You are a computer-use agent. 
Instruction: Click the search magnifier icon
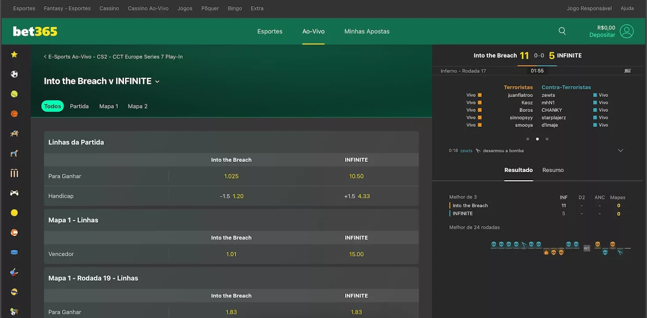(562, 31)
